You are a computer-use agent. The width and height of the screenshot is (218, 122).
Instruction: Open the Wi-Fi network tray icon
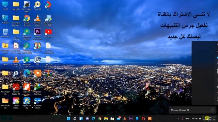[193, 119]
